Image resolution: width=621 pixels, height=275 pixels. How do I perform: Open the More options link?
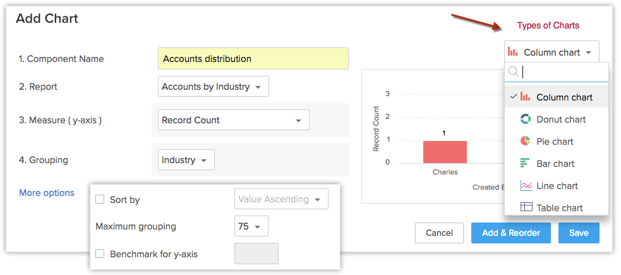pyautogui.click(x=47, y=193)
